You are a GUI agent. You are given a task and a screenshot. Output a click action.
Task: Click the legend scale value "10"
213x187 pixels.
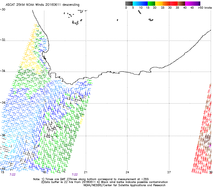[x=141, y=7]
